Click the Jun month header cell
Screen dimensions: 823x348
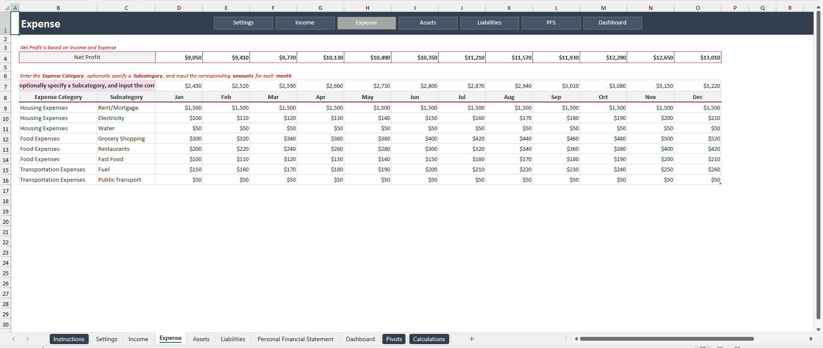click(x=415, y=97)
